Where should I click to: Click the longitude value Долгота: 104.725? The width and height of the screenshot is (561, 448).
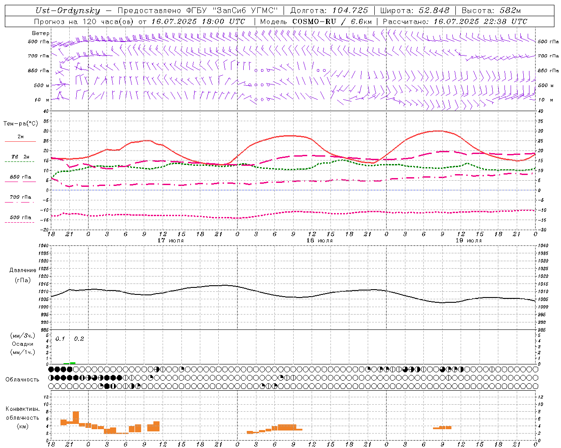329,10
